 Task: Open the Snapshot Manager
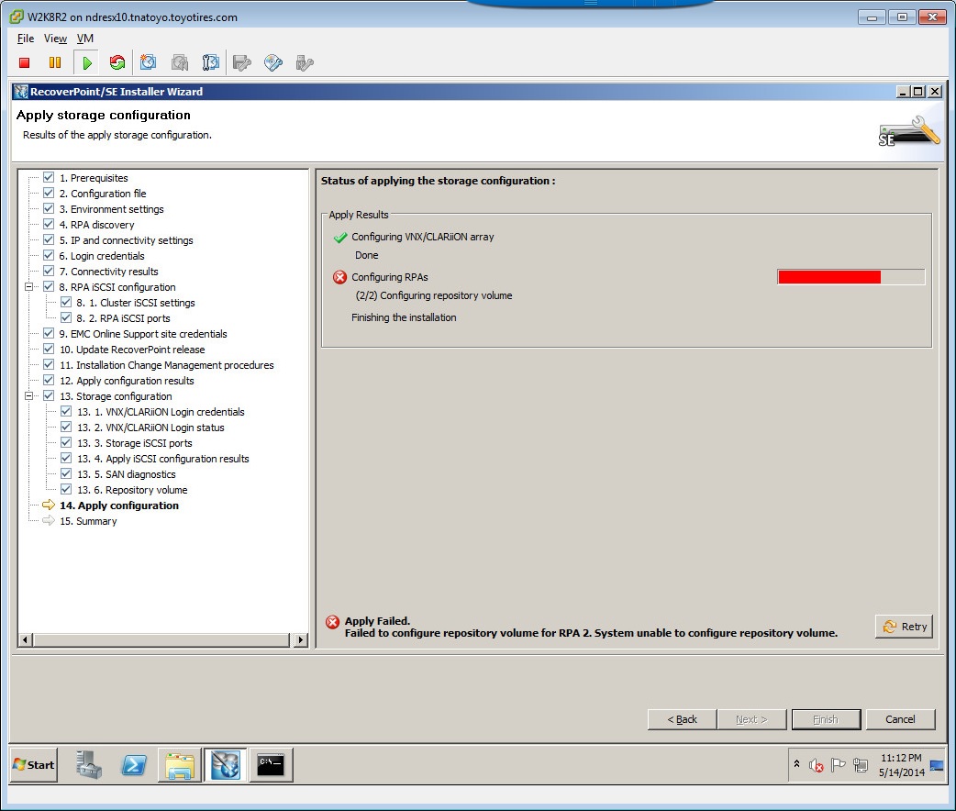point(210,62)
